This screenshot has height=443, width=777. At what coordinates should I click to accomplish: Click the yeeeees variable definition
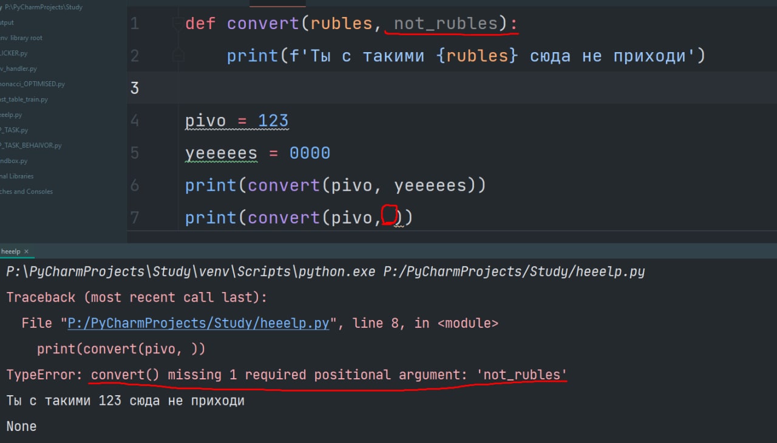[x=221, y=153]
